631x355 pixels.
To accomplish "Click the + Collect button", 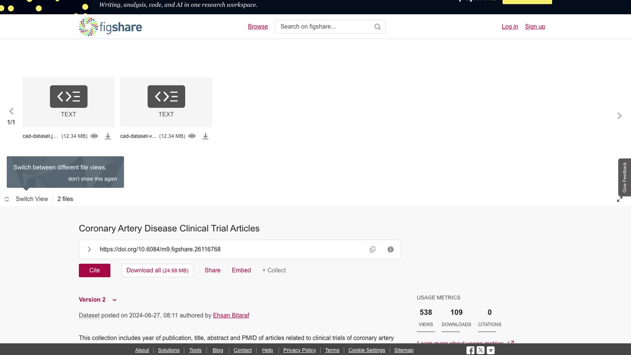I will [274, 270].
